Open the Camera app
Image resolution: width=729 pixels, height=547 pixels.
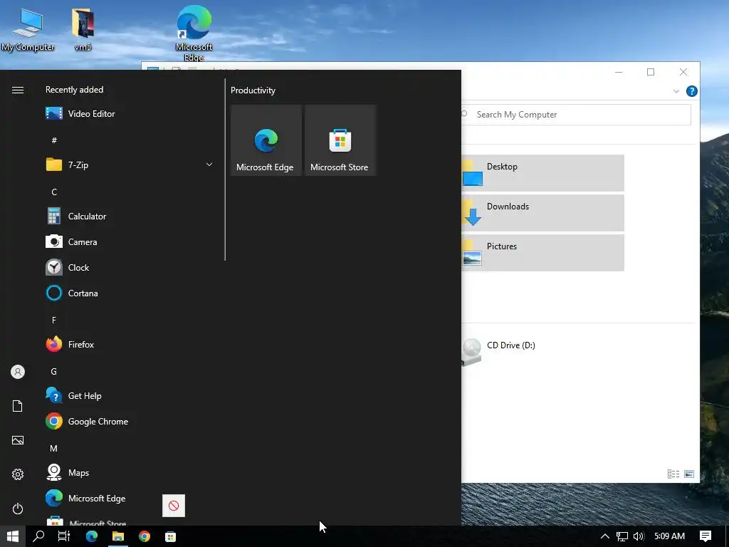pos(128,242)
